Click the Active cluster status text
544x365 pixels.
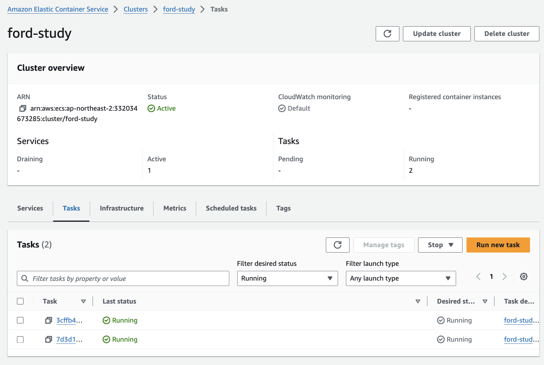[167, 108]
